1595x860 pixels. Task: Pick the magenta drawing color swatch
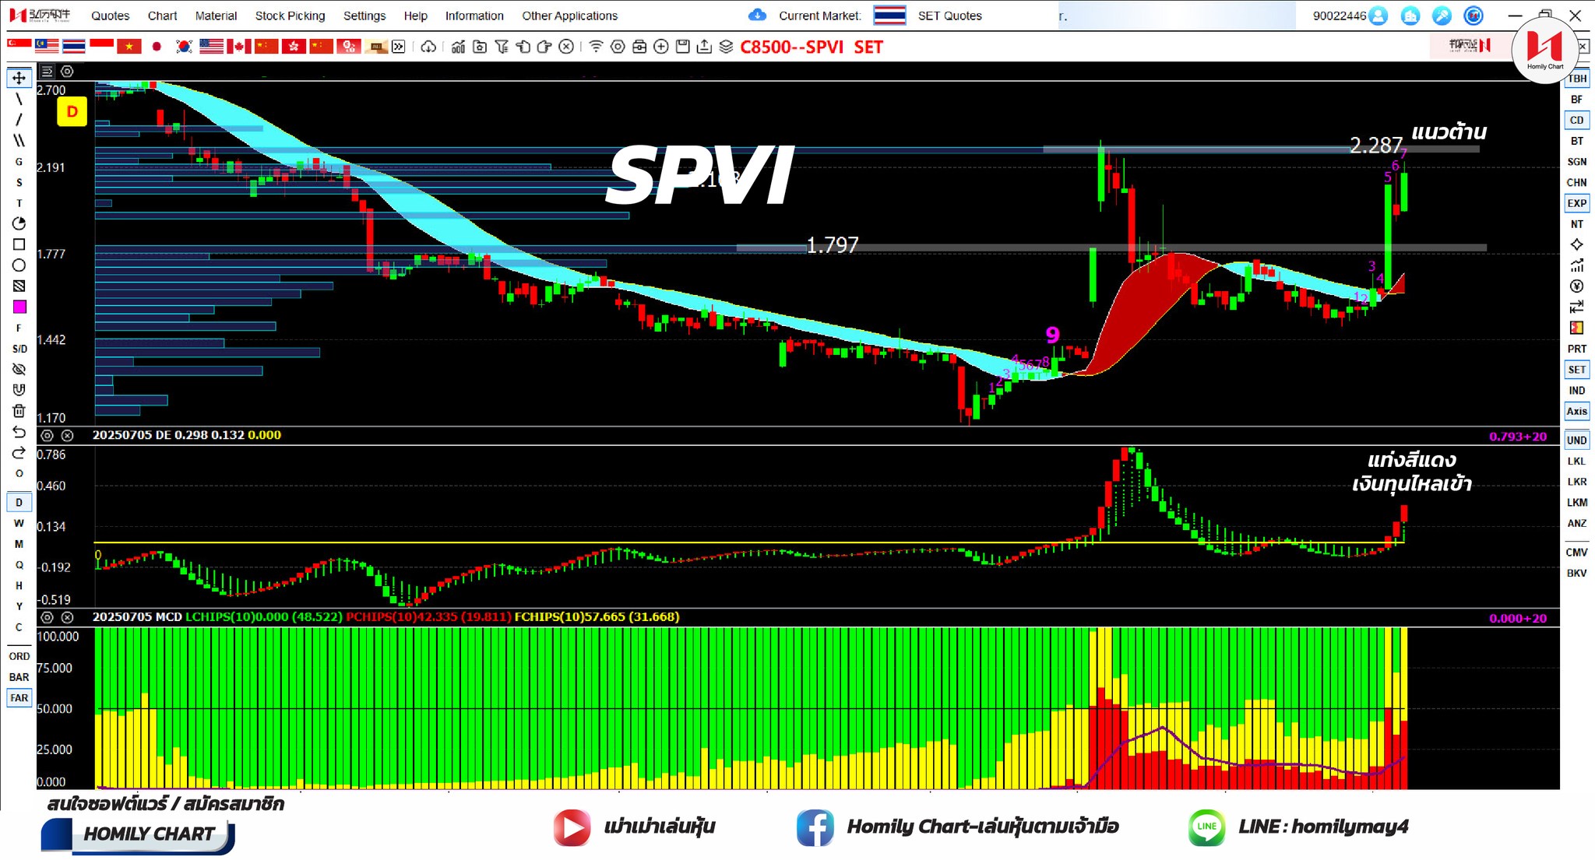pos(19,307)
